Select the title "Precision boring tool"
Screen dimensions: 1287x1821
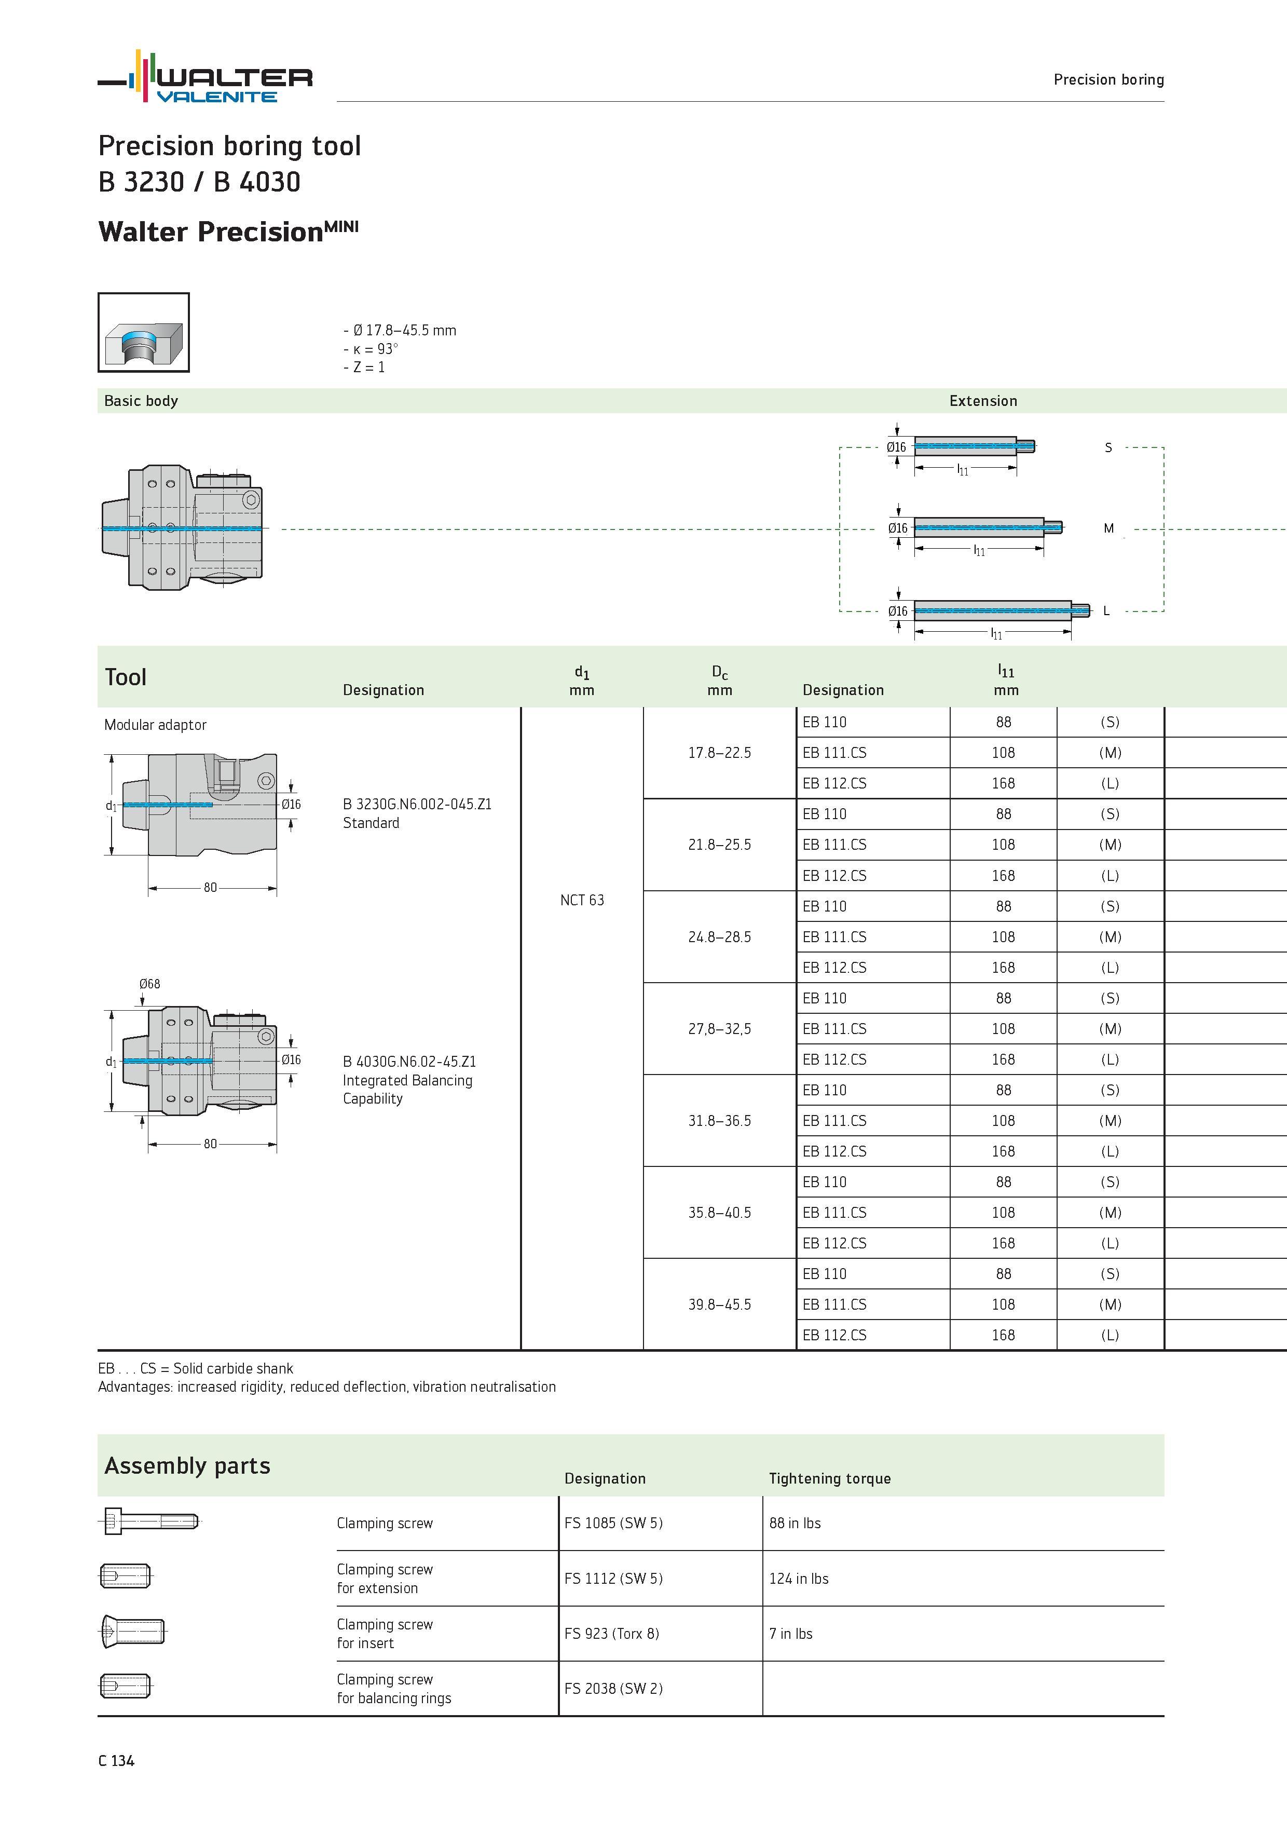[229, 146]
